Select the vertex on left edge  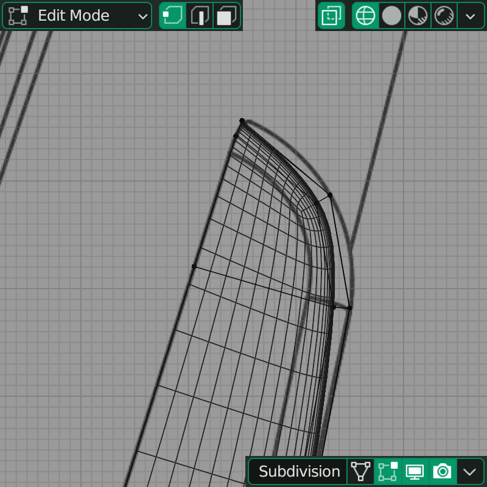click(x=194, y=267)
